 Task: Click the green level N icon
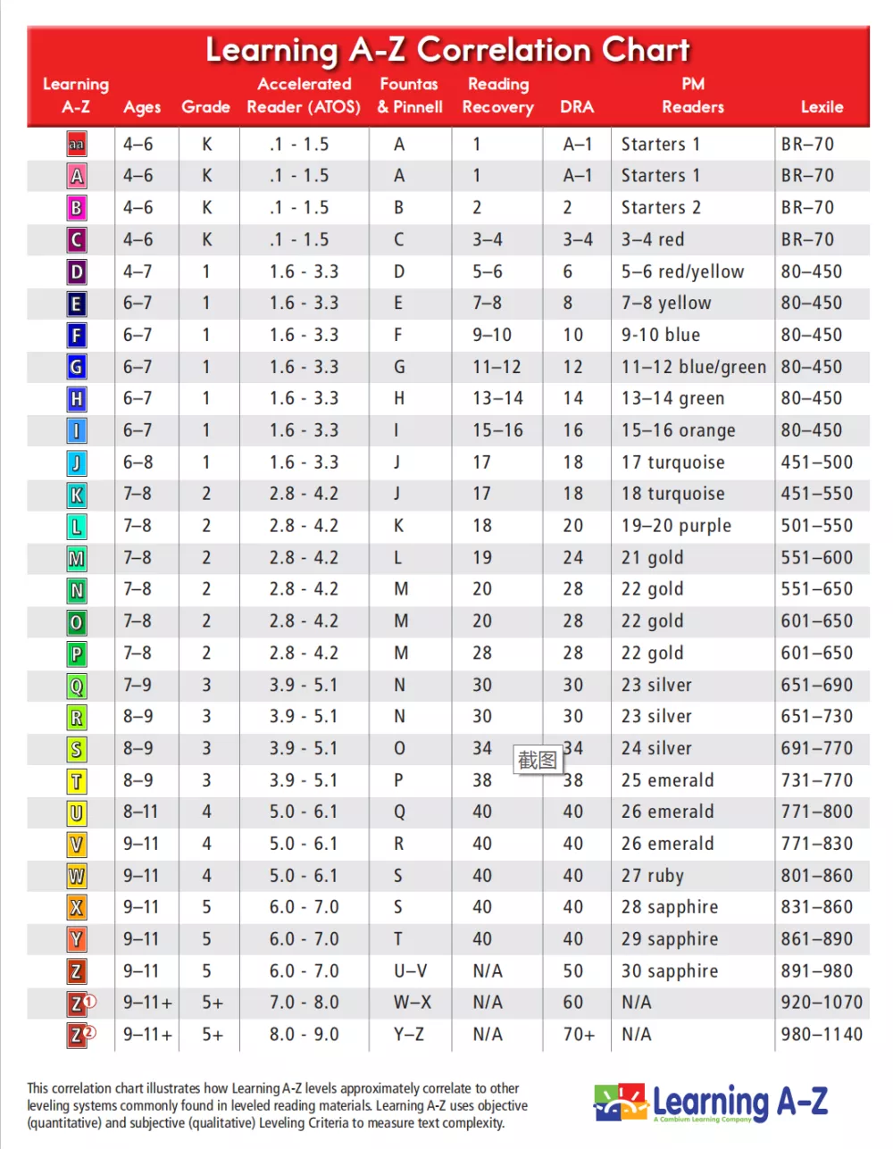click(77, 590)
